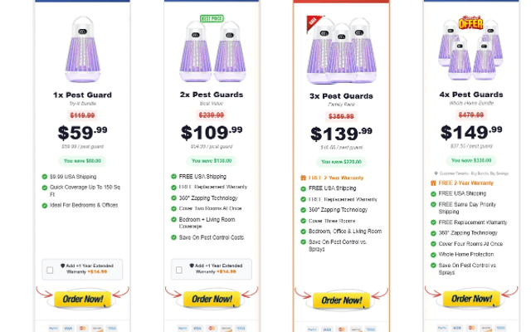The height and width of the screenshot is (332, 531).
Task: Open the 2x Pest Guards product image
Action: click(211, 55)
